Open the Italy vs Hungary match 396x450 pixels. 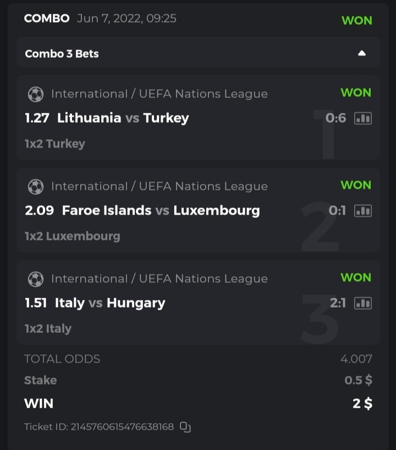tap(110, 303)
